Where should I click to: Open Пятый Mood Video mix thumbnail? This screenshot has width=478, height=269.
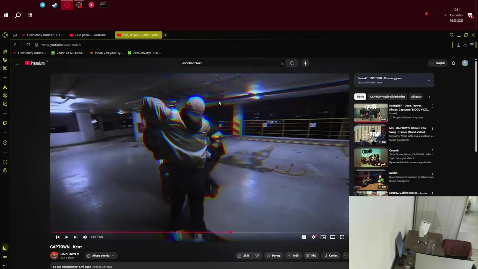[371, 135]
